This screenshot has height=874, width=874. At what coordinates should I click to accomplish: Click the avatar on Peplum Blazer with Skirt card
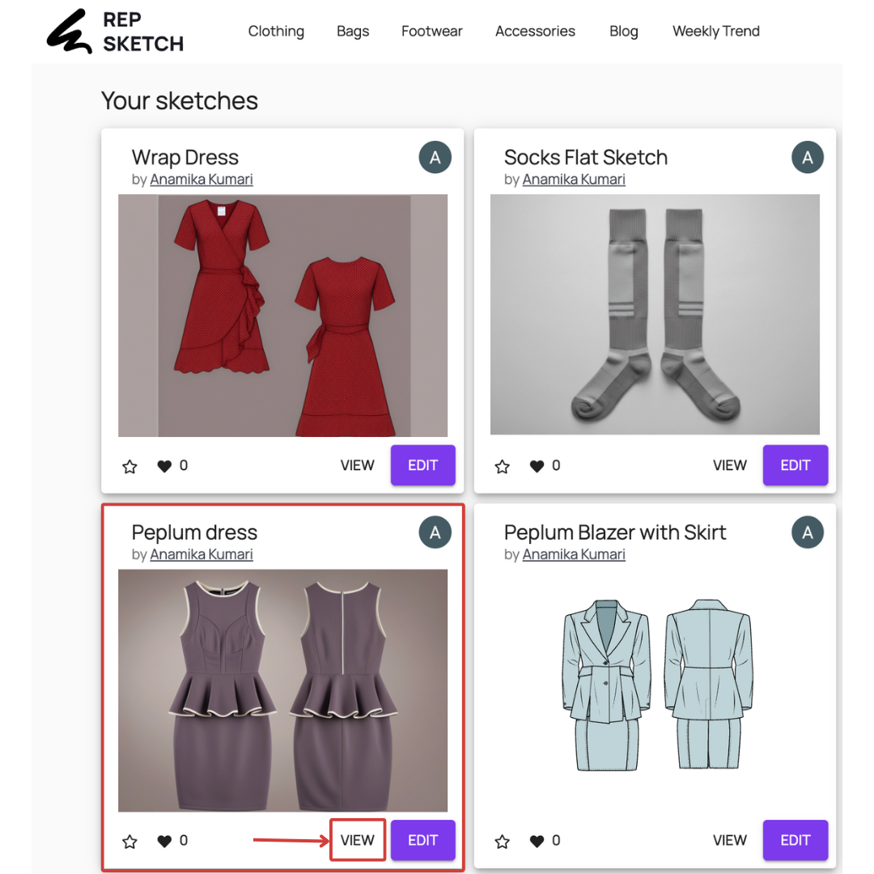click(808, 532)
